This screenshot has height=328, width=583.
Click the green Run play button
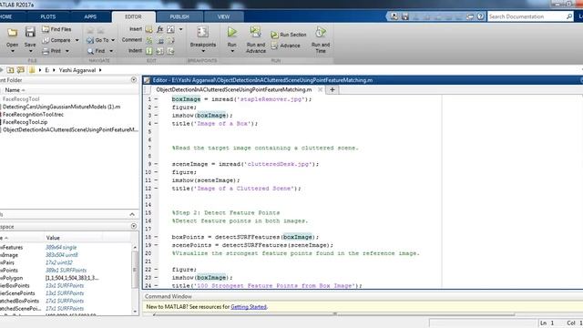[x=232, y=32]
